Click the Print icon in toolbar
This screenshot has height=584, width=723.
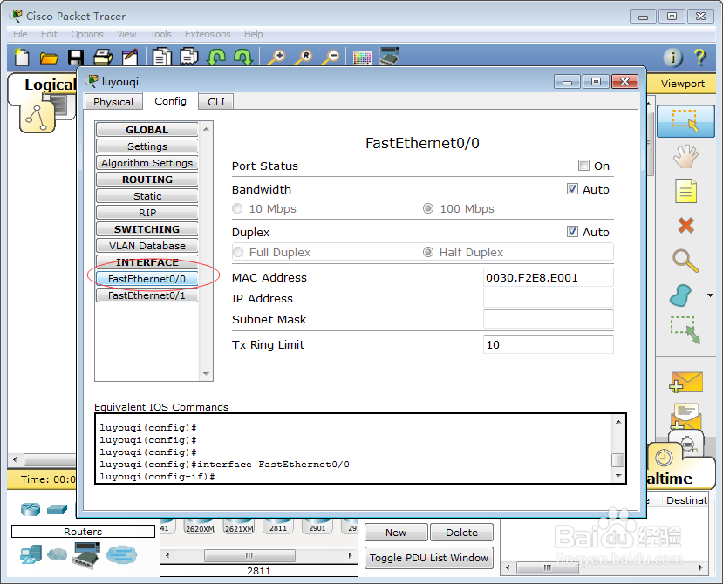(103, 58)
